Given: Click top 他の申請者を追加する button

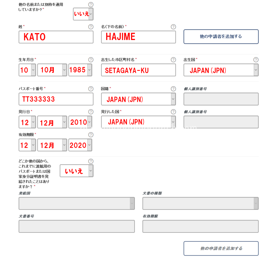Looking at the screenshot, I should (x=221, y=37).
